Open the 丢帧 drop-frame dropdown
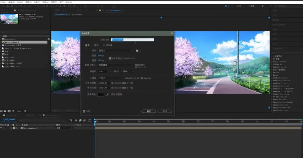This screenshot has width=303, height=158. coord(128,71)
